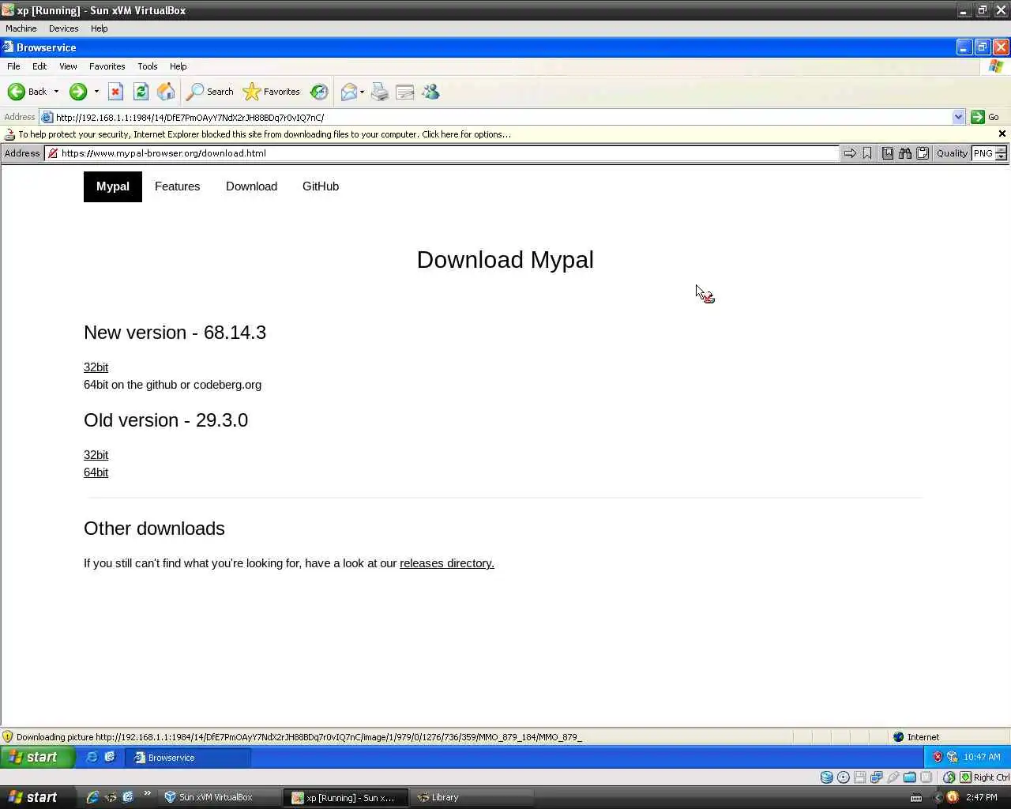This screenshot has height=809, width=1011.
Task: Click the green Forward arrow
Action: (77, 92)
